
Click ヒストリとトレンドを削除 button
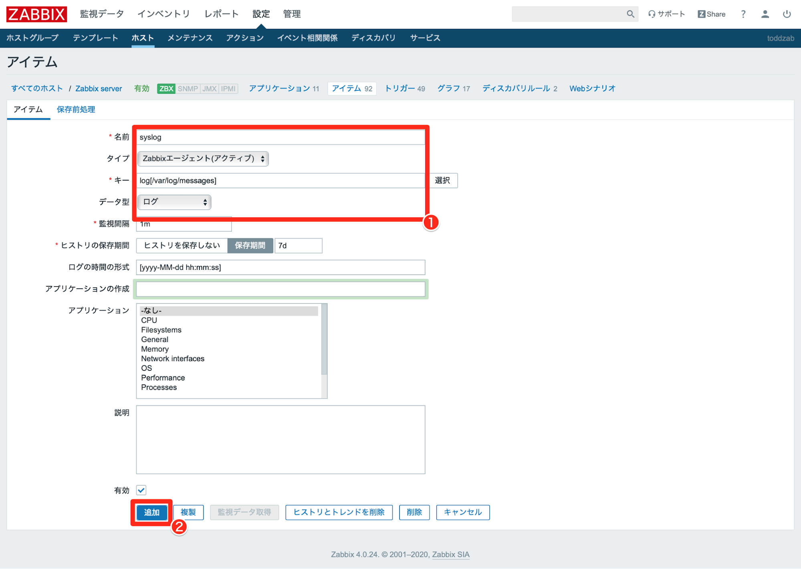click(339, 512)
